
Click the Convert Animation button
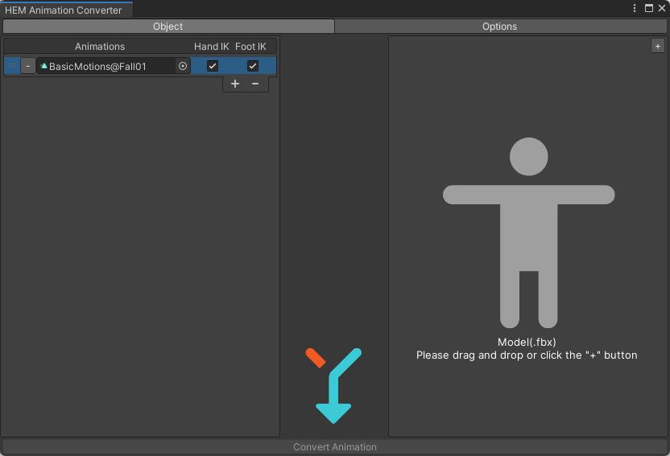pos(335,447)
